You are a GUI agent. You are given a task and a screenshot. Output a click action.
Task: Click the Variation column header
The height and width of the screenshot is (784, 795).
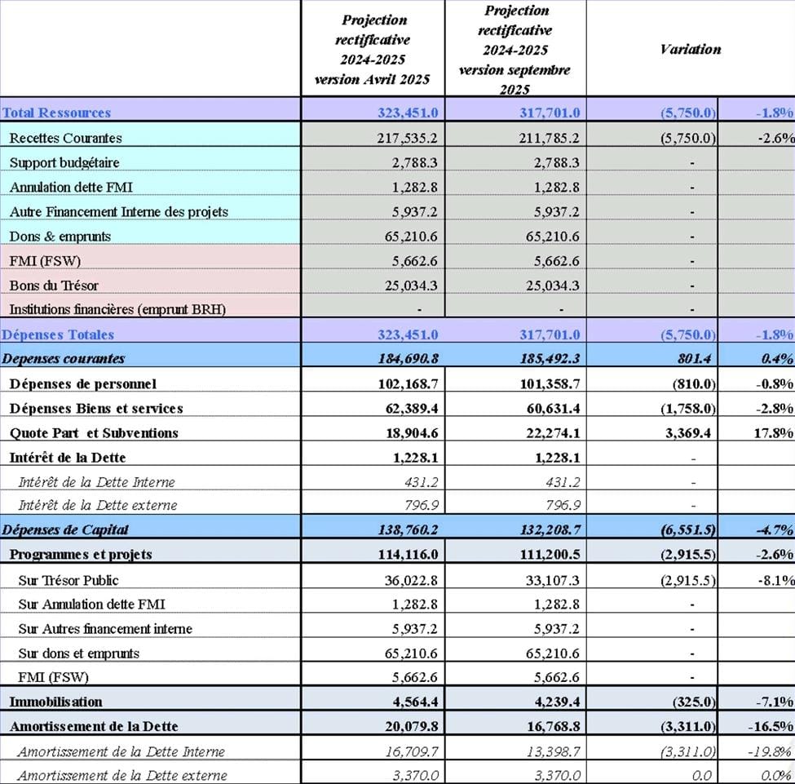pyautogui.click(x=690, y=49)
